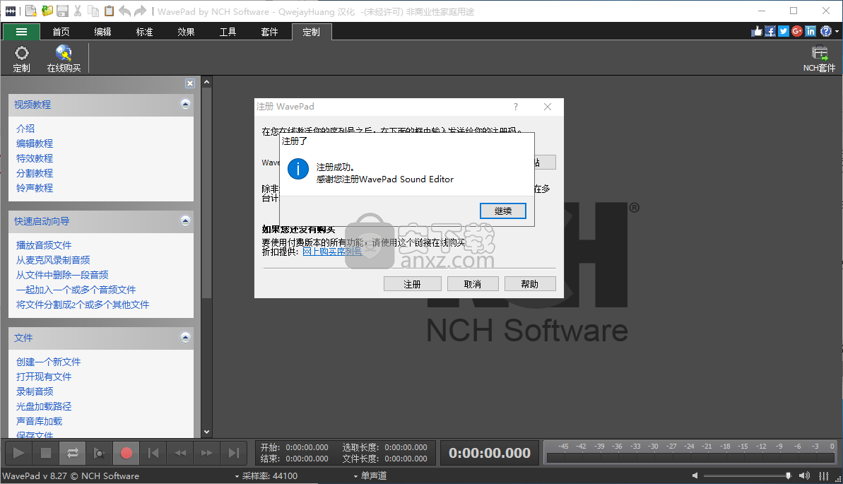Click the stop playback button

pyautogui.click(x=46, y=453)
